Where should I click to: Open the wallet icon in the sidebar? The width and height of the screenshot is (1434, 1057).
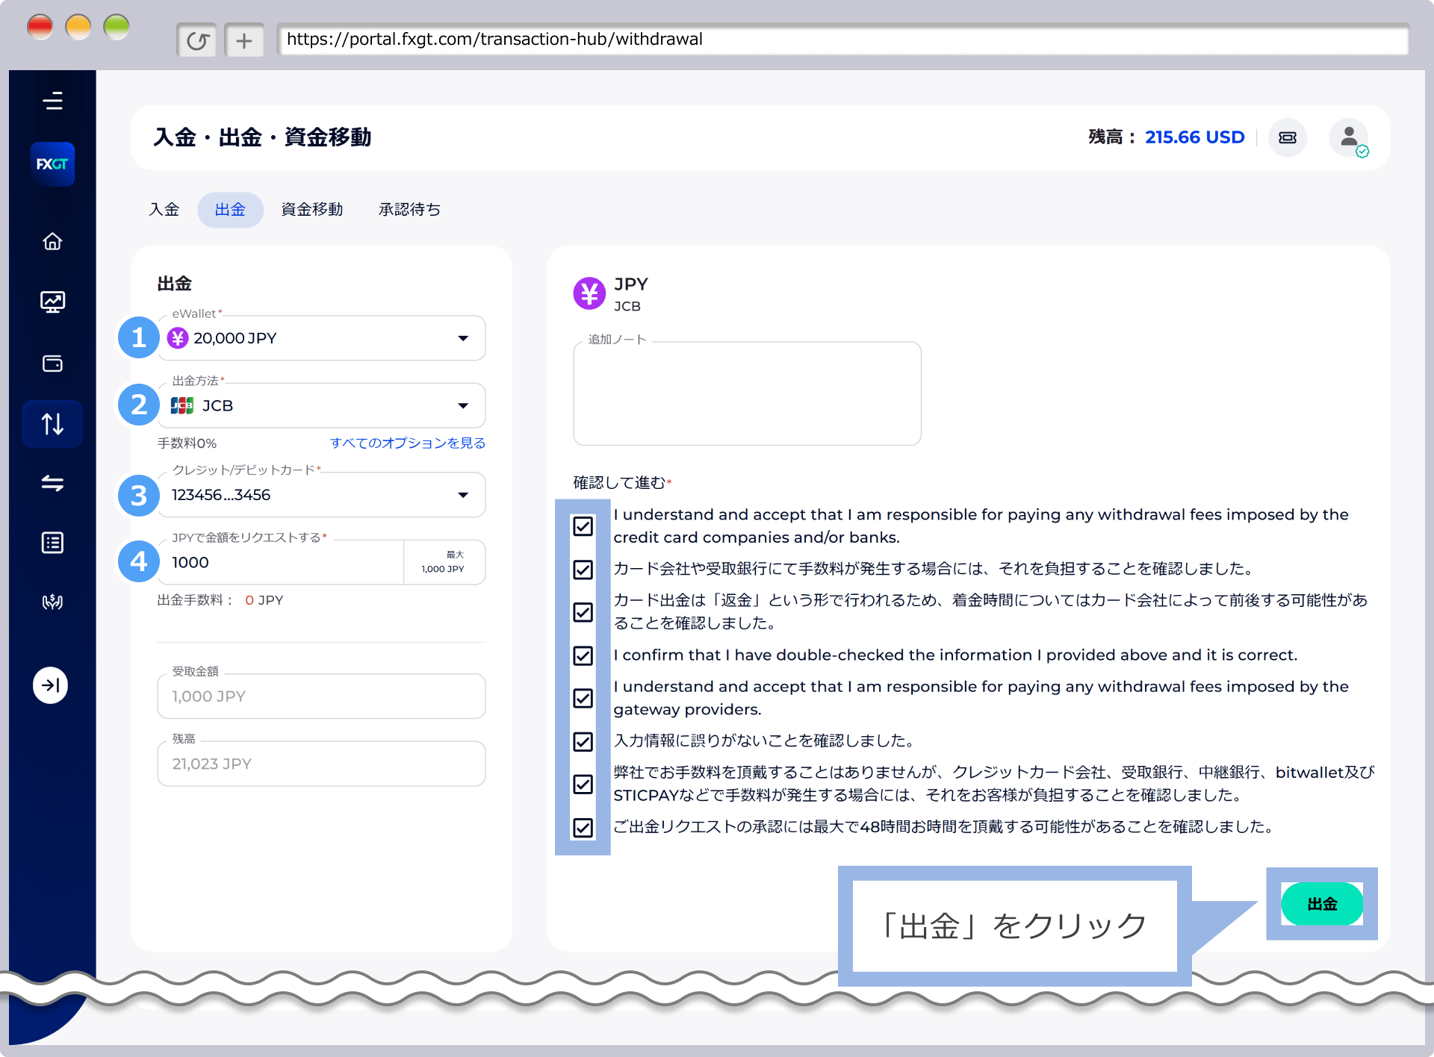pyautogui.click(x=52, y=364)
